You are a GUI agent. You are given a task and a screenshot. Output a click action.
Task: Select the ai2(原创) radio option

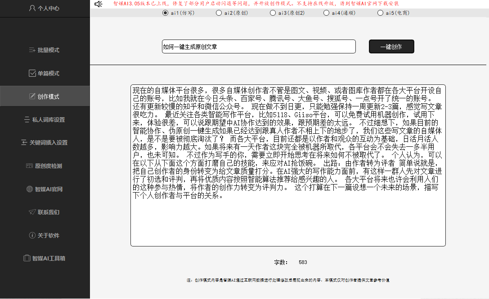point(219,13)
